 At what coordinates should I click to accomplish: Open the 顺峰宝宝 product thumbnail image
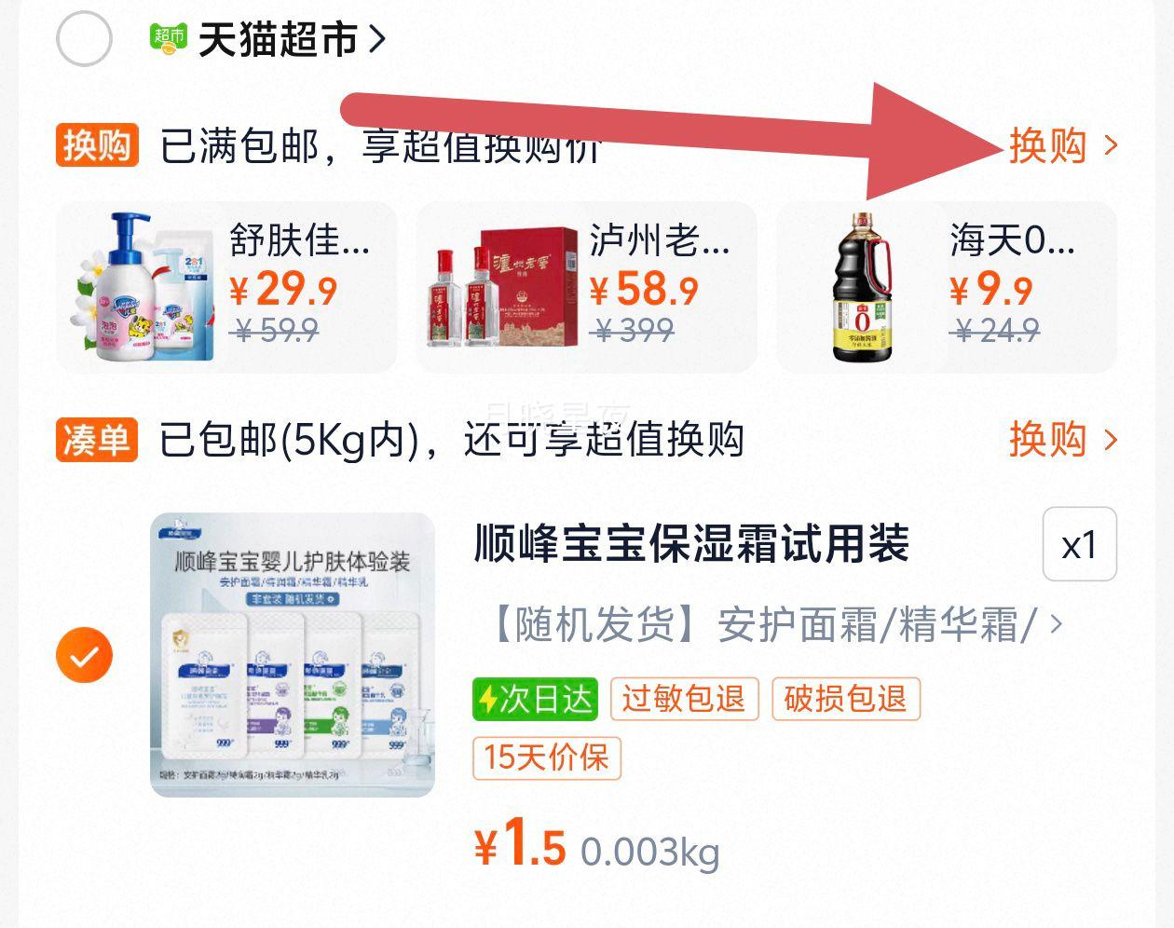293,655
